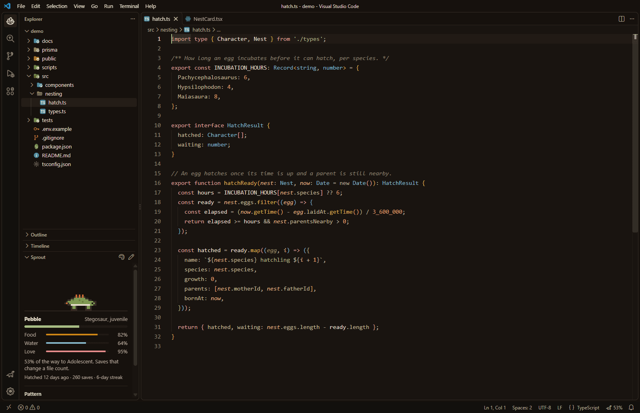This screenshot has height=413, width=640.
Task: Change encoding via UTF-8 status item
Action: click(x=544, y=407)
